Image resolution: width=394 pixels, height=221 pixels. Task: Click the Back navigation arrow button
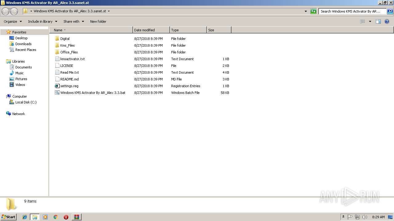(x=6, y=11)
